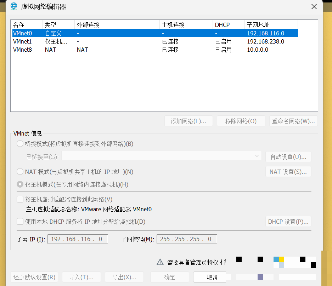Screen dimensions: 332x286
Task: Select 仅主机模式 radio button
Action: coord(20,184)
